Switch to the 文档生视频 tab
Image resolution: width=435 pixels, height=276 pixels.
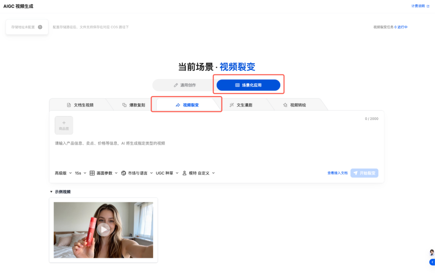pos(80,105)
